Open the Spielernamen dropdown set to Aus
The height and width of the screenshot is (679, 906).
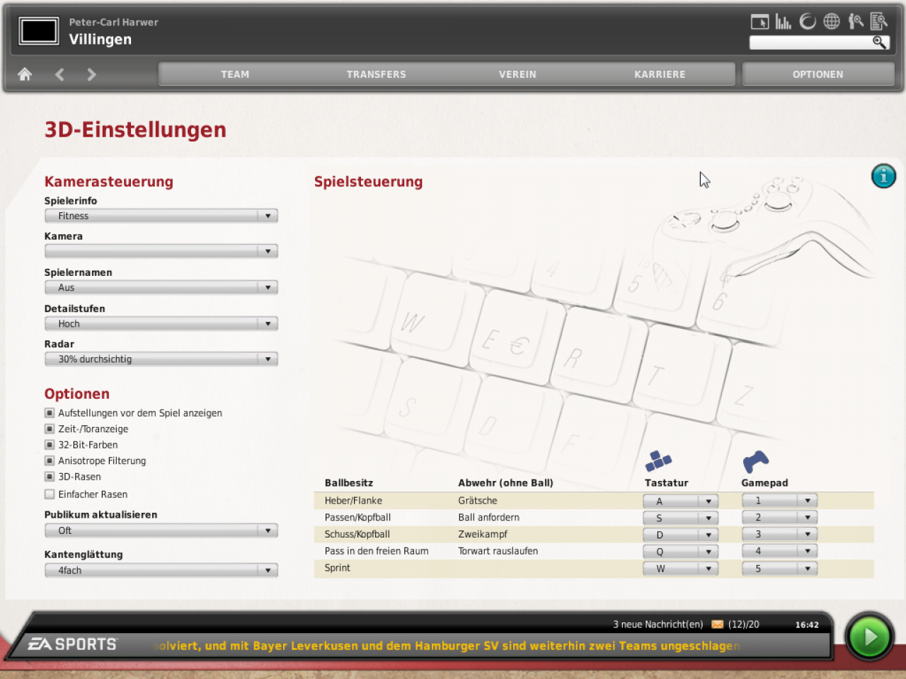click(x=161, y=287)
